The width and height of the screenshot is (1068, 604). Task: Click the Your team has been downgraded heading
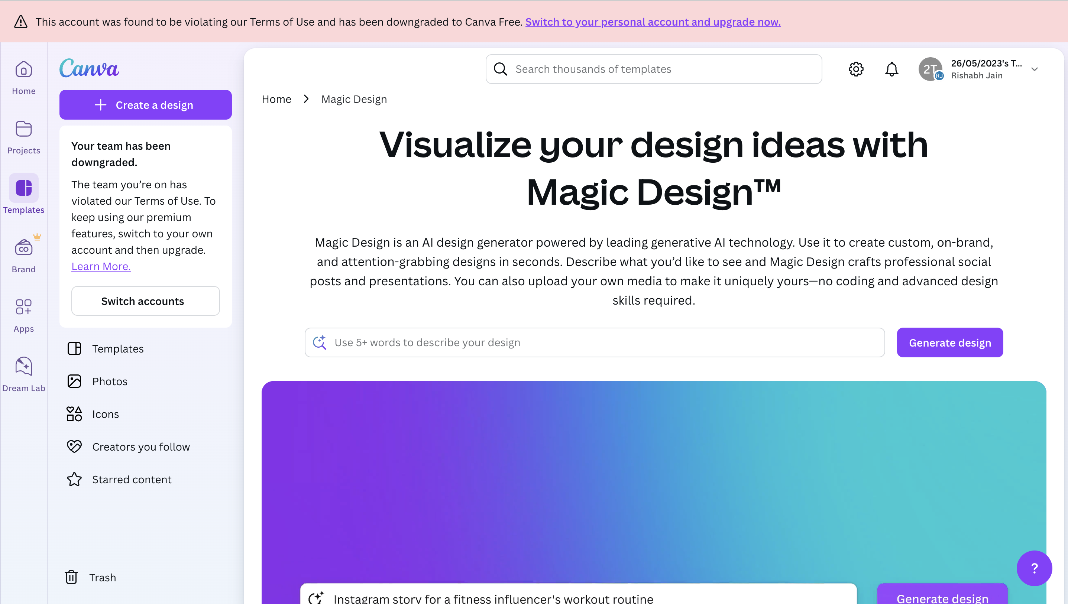pyautogui.click(x=121, y=154)
